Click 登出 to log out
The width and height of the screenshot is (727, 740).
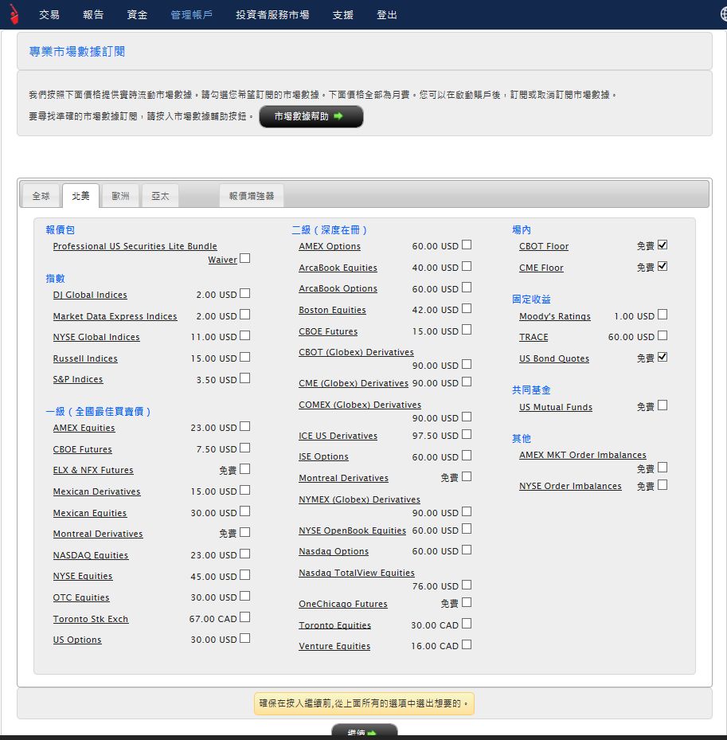click(387, 14)
